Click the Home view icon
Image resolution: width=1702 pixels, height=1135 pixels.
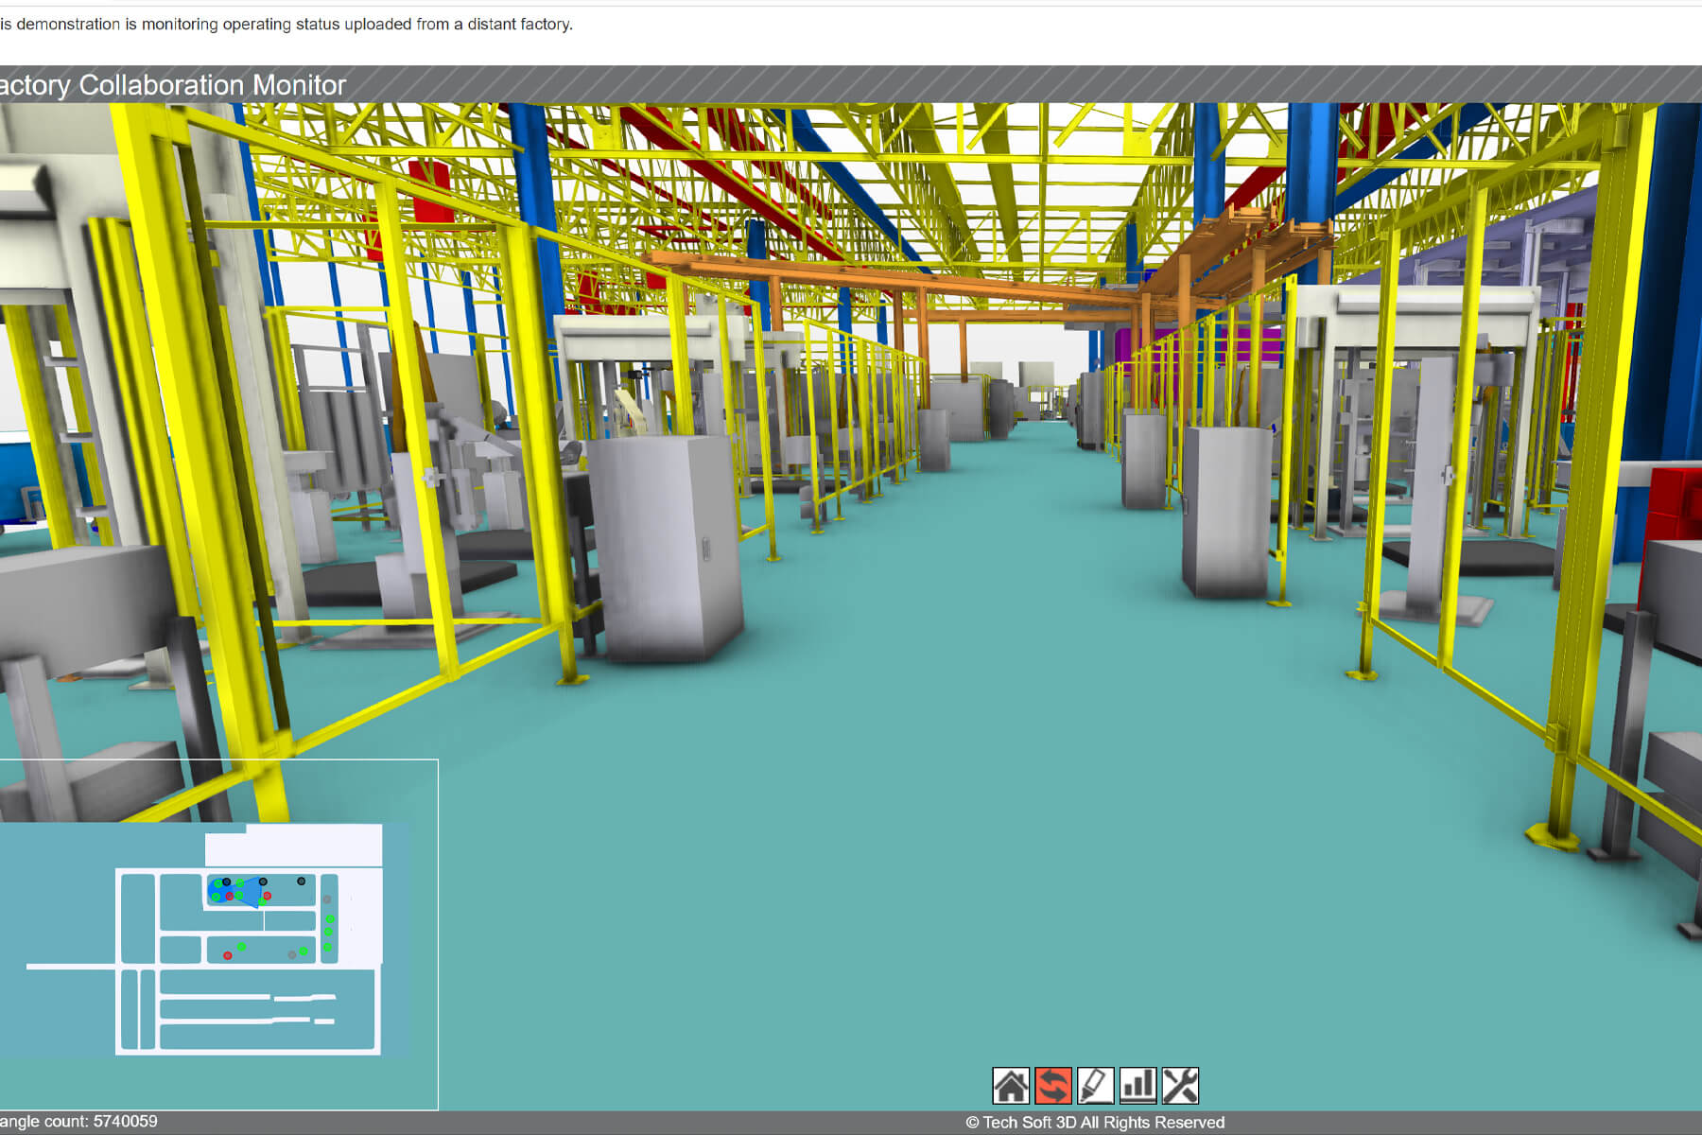pos(1010,1086)
